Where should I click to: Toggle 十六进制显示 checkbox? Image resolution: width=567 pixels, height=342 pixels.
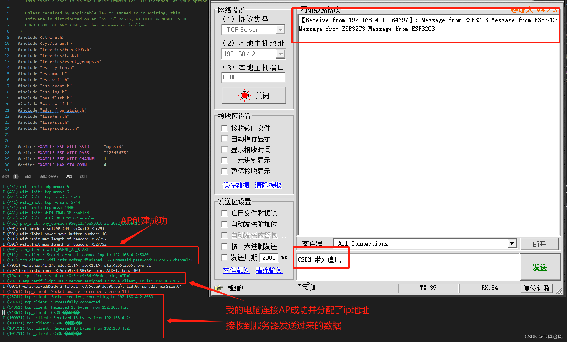225,160
